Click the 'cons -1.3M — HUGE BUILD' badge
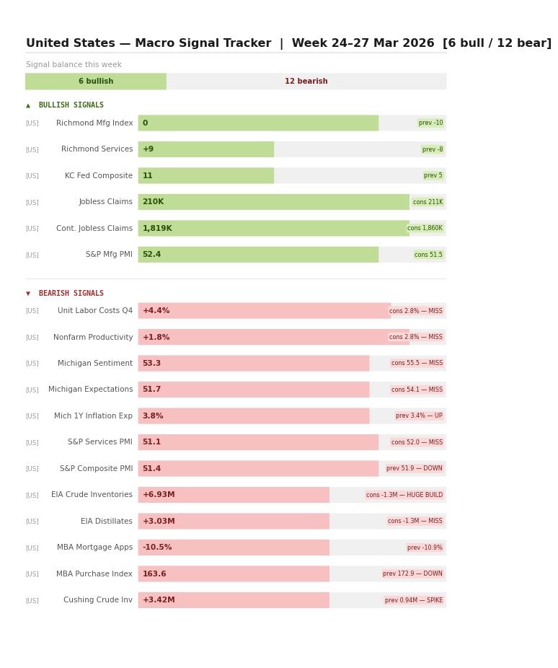This screenshot has width=558, height=668. 404,495
